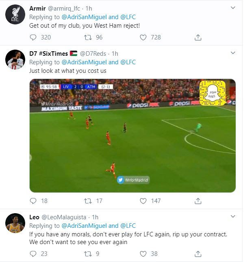247x262 pixels.
Task: Expand options menu for D7 #SixTimes tweet
Action: (233, 53)
